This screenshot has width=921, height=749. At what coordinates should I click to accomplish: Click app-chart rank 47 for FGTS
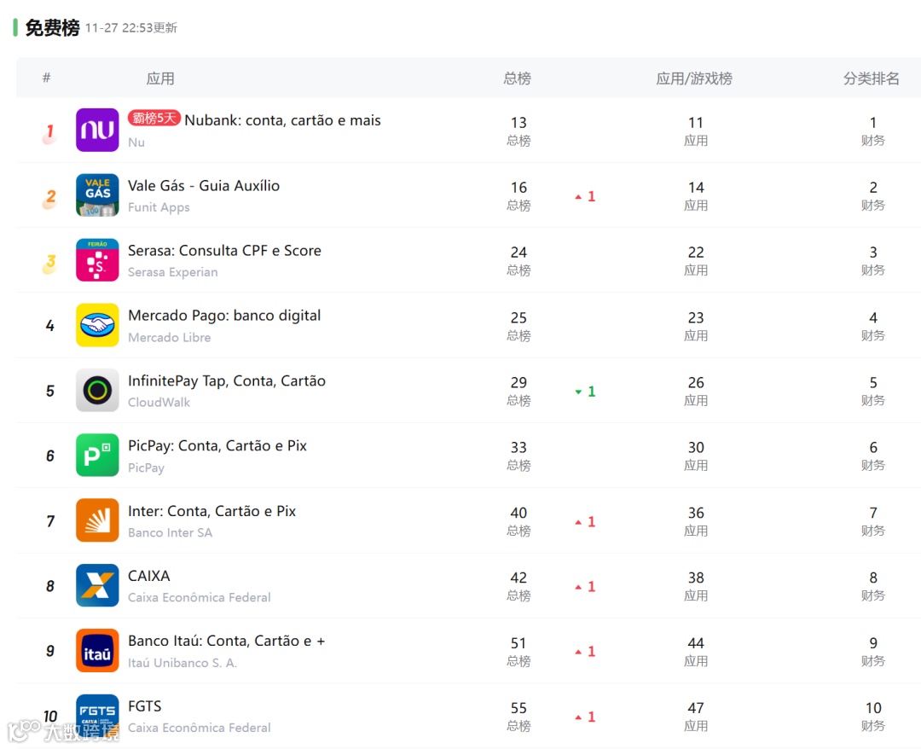tap(696, 708)
